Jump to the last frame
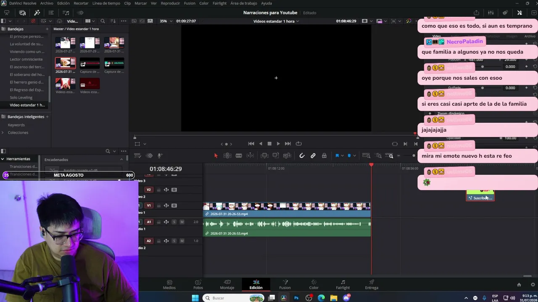 tap(288, 144)
